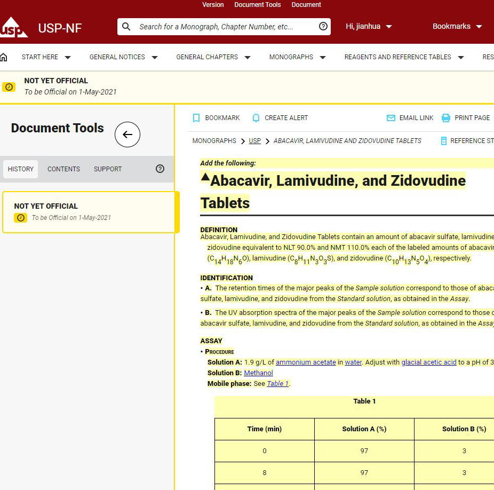The image size is (494, 490).
Task: Click the search help question mark icon
Action: coord(323,27)
